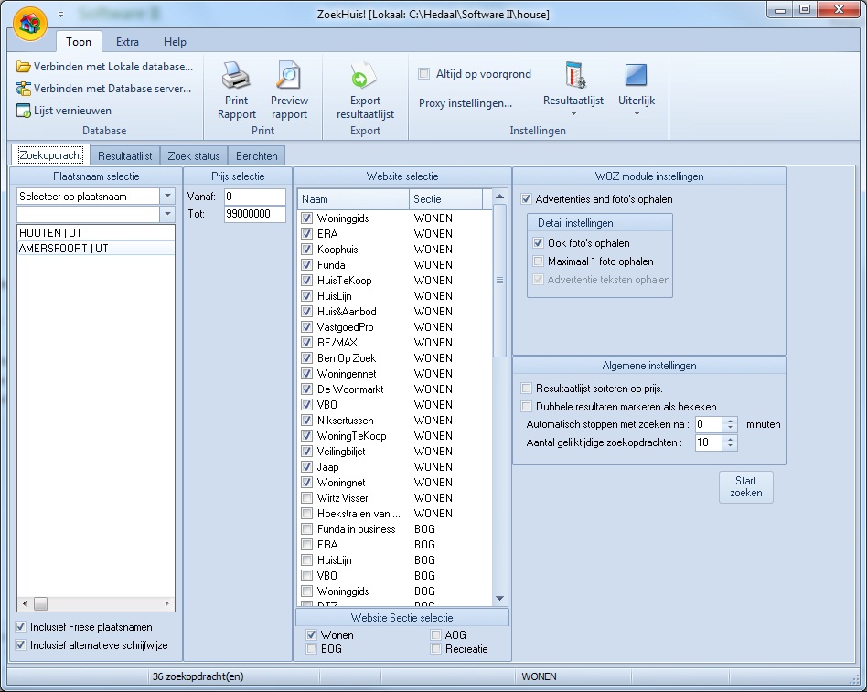The height and width of the screenshot is (692, 867).
Task: Open the Resultaatlijst settings icon
Action: coord(573,76)
